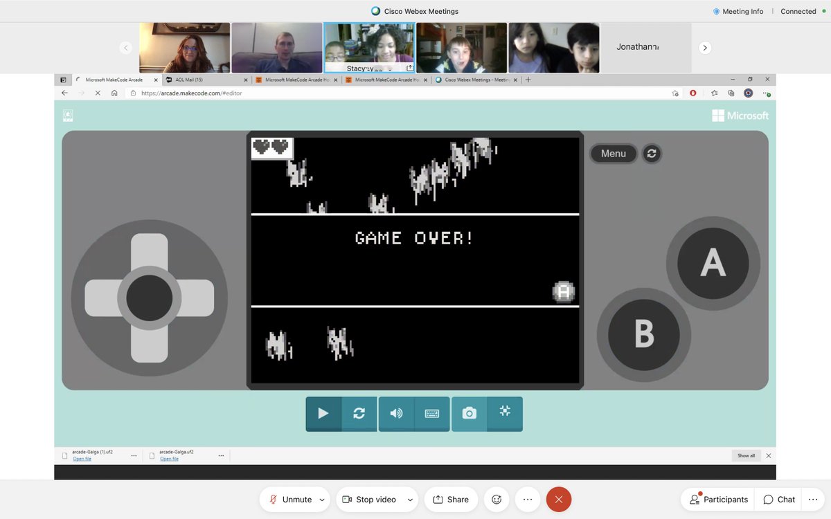Open the reactions smiley icon
This screenshot has height=519, width=831.
[497, 500]
